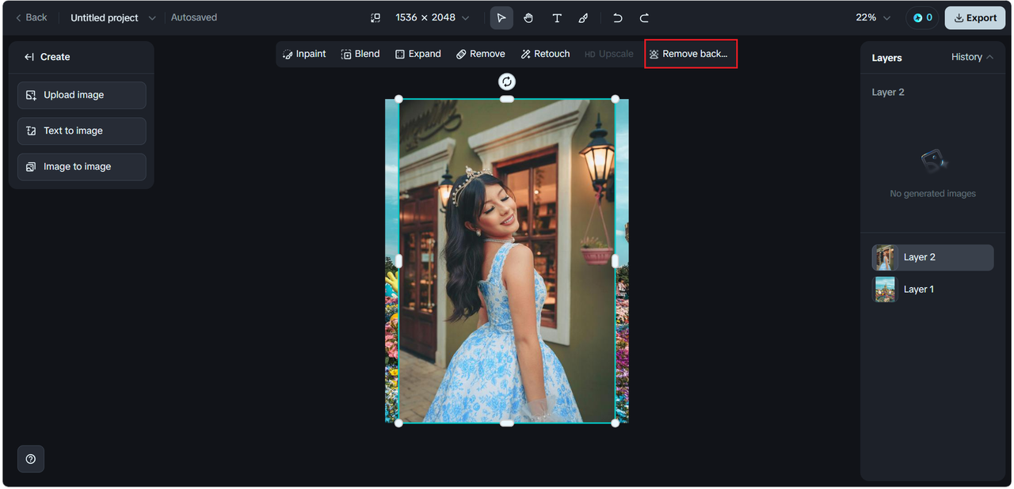Open the Inpaint tool
This screenshot has height=489, width=1014.
304,54
